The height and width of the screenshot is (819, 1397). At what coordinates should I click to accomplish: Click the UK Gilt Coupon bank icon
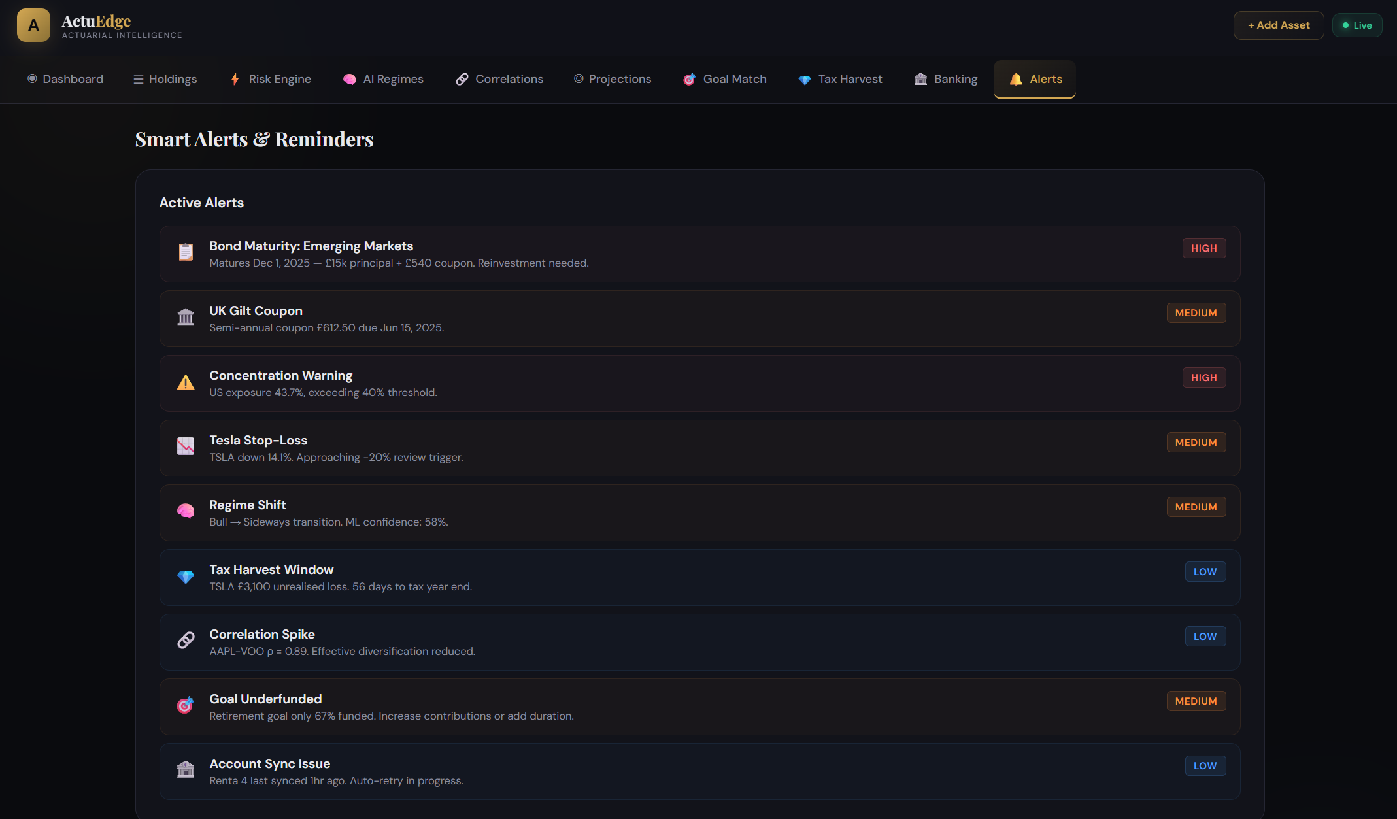pos(186,317)
